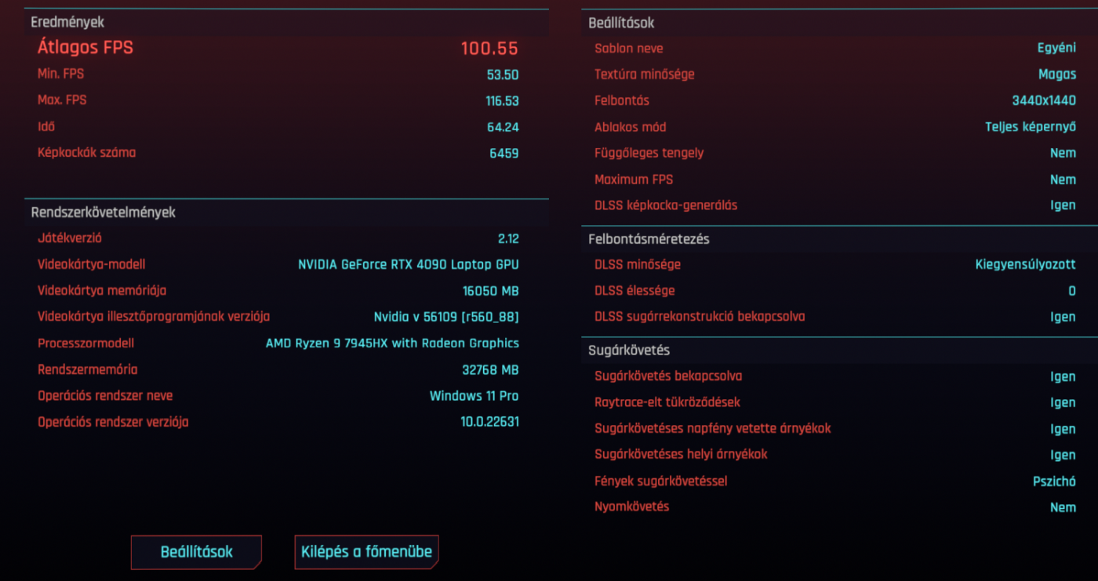Click DLSS élessége value 0
Image resolution: width=1098 pixels, height=581 pixels.
point(1071,291)
